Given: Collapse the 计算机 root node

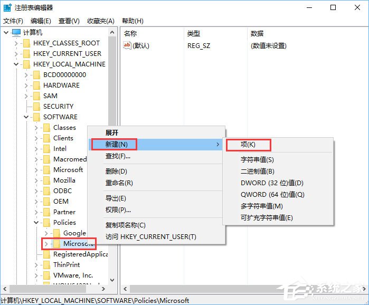Looking at the screenshot, I should [6, 32].
